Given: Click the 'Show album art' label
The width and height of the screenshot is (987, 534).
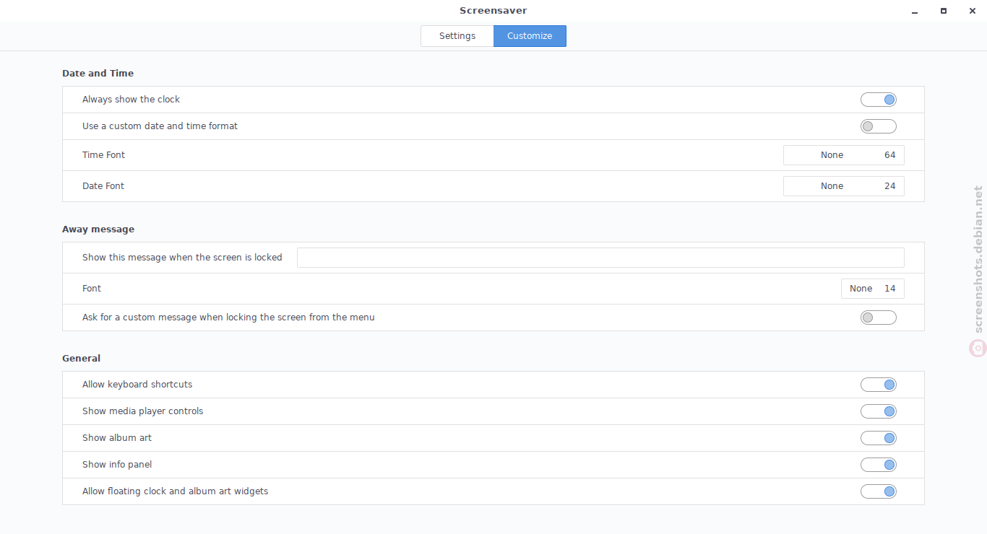Looking at the screenshot, I should pos(117,438).
